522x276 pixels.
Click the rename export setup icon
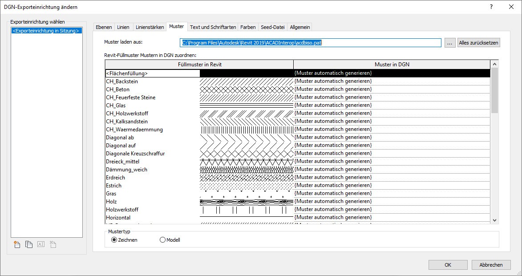tap(40, 244)
